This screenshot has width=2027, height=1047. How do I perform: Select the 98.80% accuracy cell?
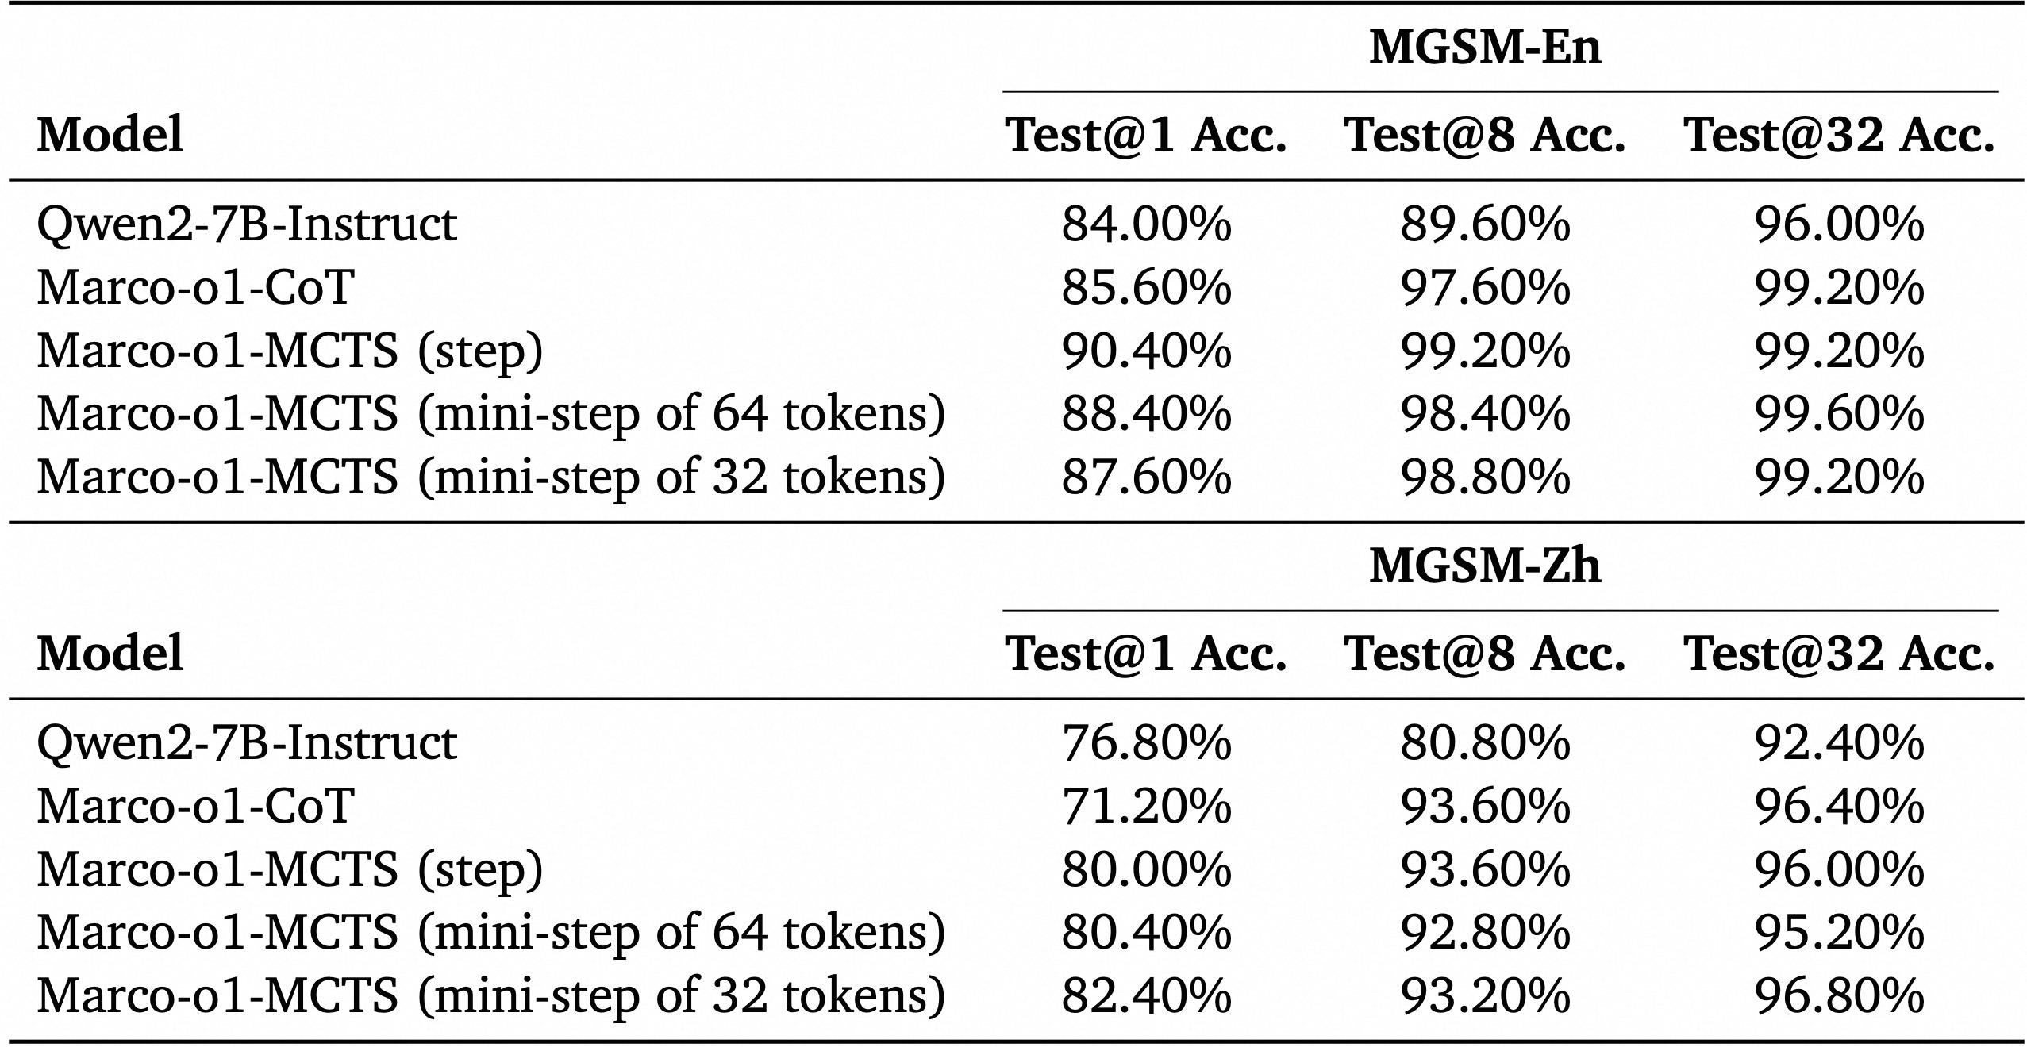coord(1484,477)
